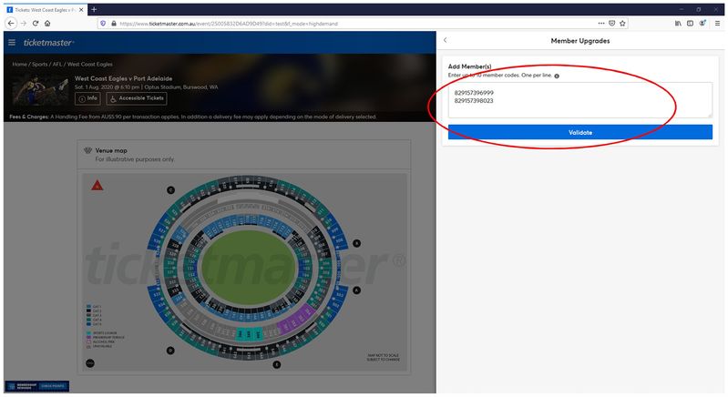This screenshot has height=397, width=728.
Task: Click the Member Upgrades heading
Action: (579, 41)
